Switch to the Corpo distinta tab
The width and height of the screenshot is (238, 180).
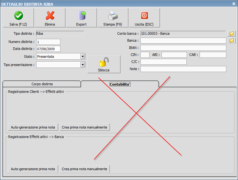pyautogui.click(x=42, y=84)
